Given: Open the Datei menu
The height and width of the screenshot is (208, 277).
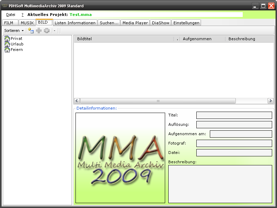Looking at the screenshot, I should 11,15.
